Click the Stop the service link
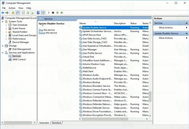The image size is (189, 129). click(x=41, y=30)
